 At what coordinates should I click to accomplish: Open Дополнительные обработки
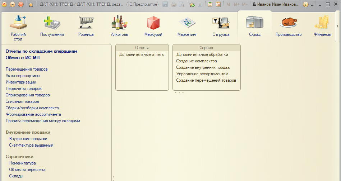pyautogui.click(x=202, y=55)
